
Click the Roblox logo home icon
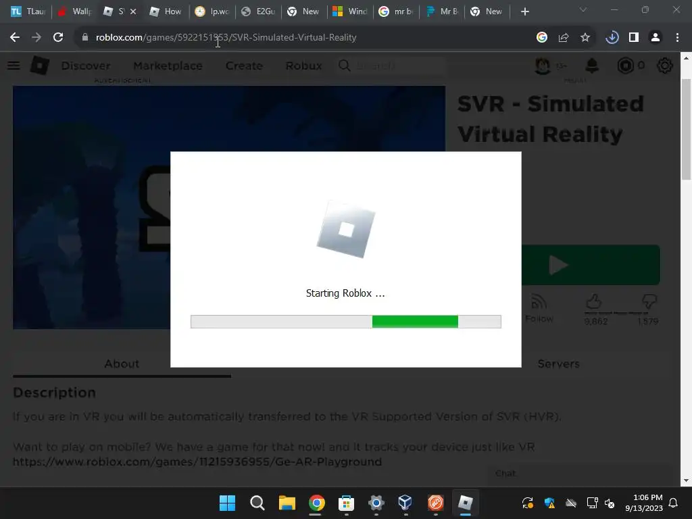click(40, 66)
